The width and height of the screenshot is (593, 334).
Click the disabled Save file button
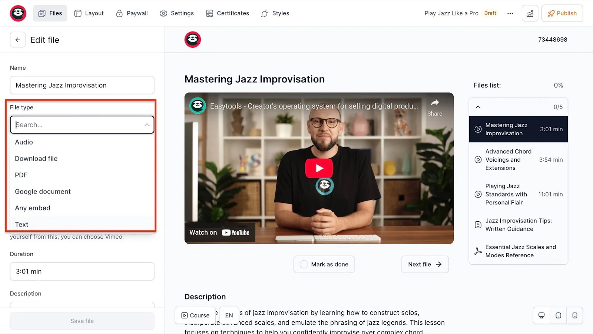pyautogui.click(x=82, y=321)
